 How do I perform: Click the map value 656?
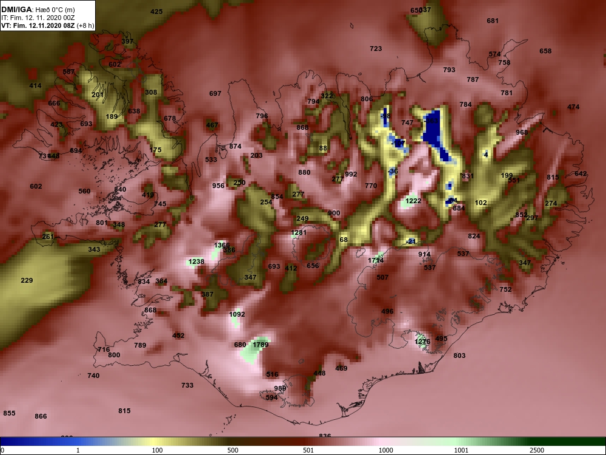click(x=313, y=266)
